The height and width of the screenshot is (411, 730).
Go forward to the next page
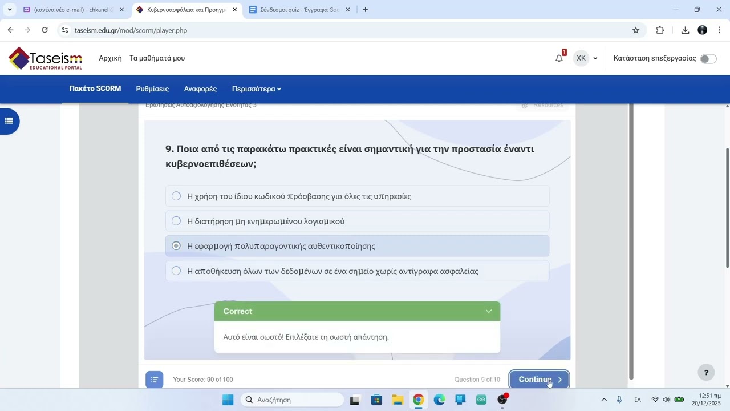(x=27, y=30)
